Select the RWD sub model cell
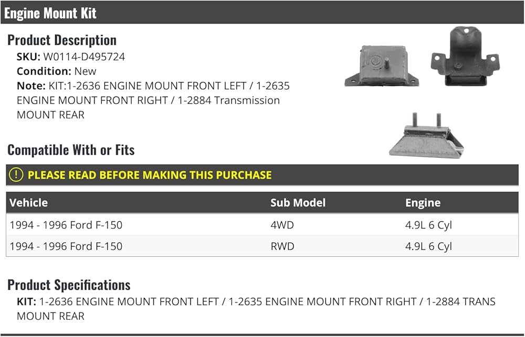The width and height of the screenshot is (525, 337). point(282,246)
